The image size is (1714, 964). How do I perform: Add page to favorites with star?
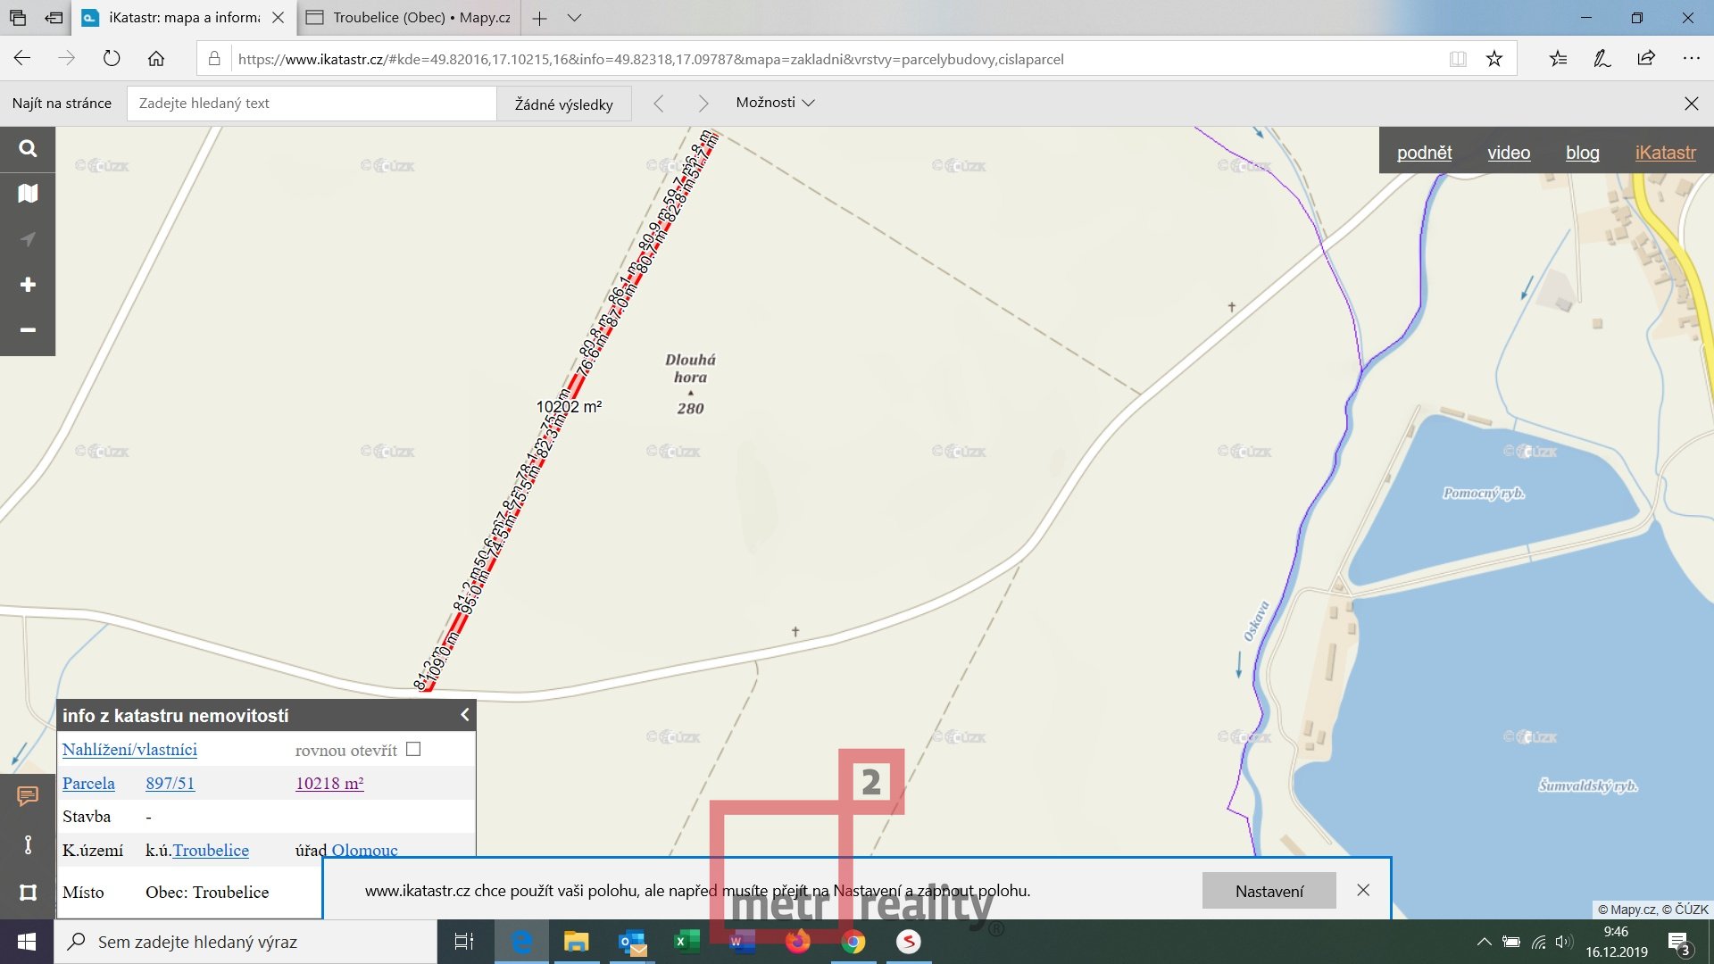(1494, 59)
